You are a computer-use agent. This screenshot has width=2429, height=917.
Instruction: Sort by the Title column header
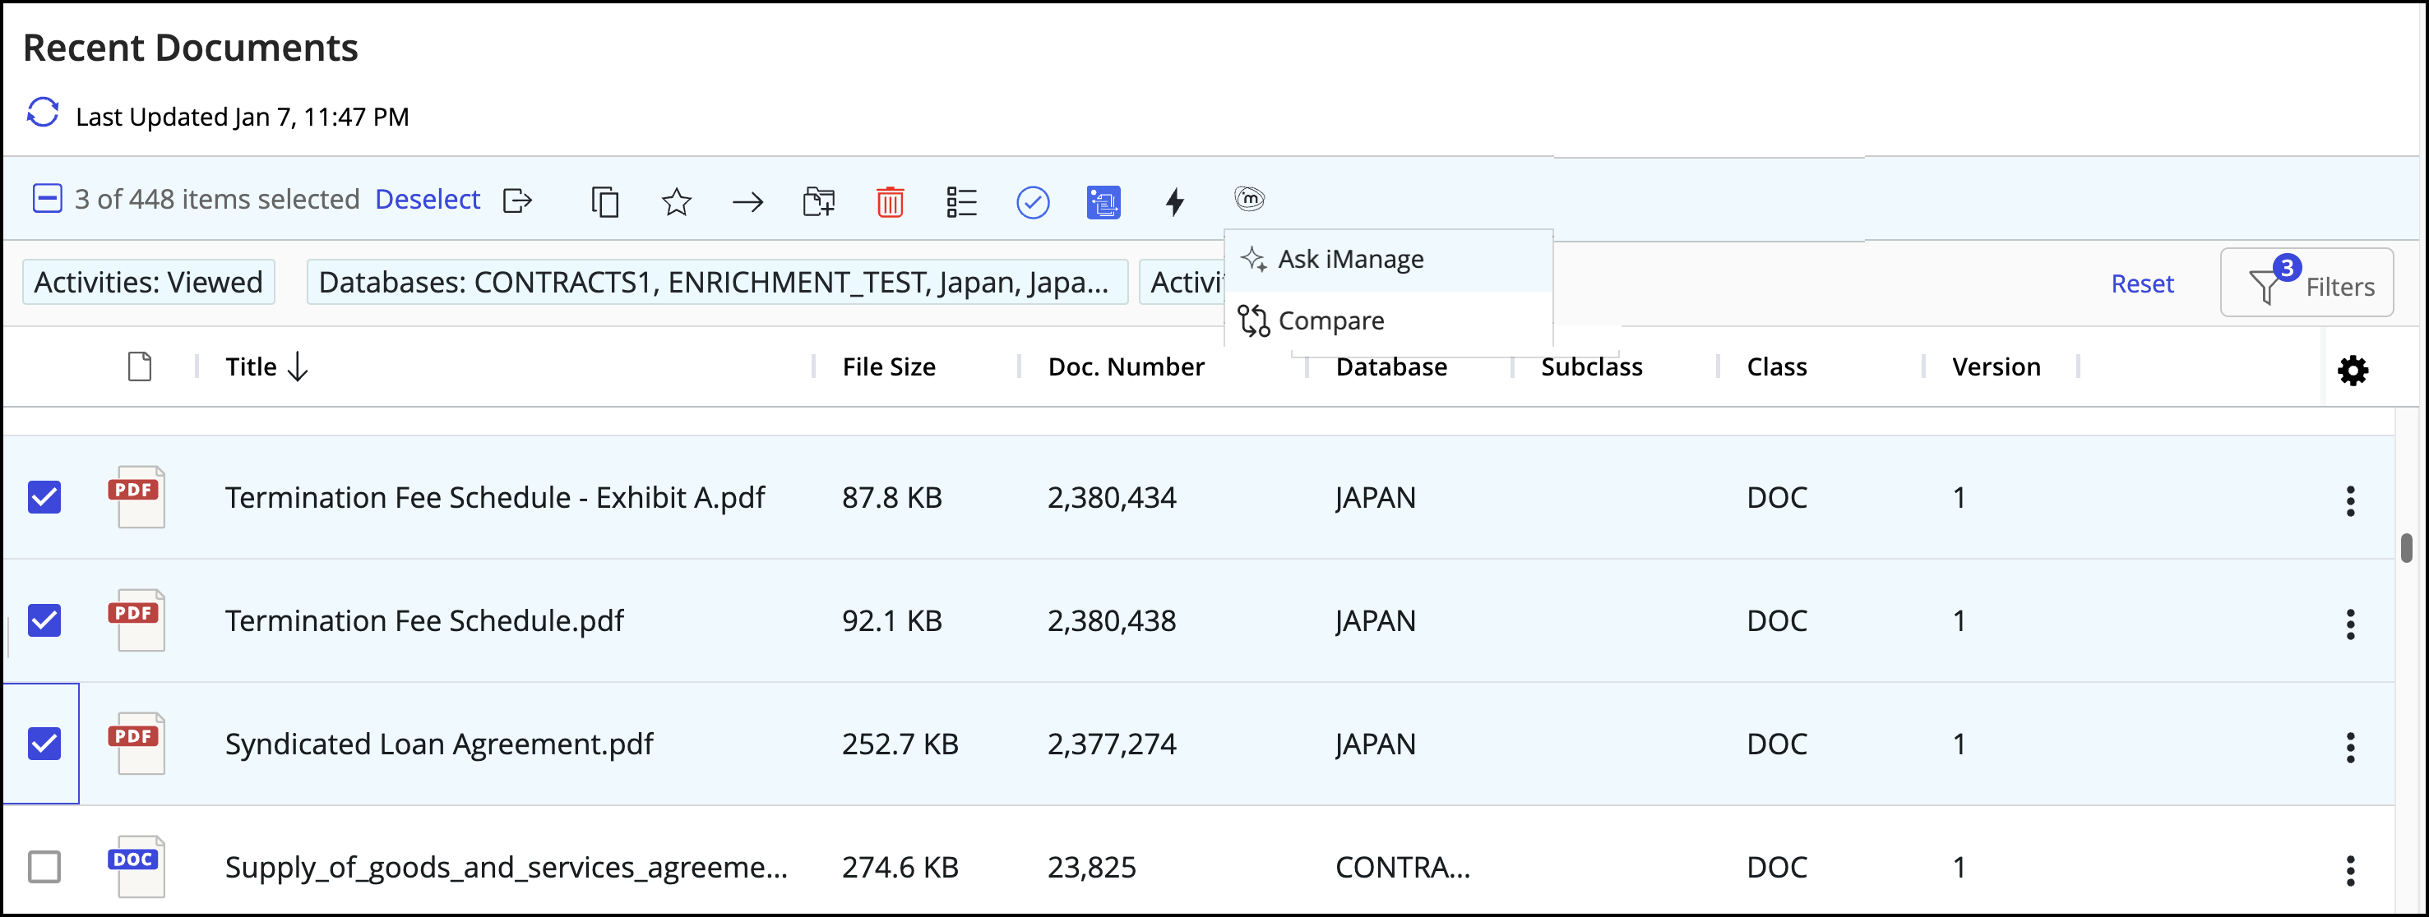251,366
